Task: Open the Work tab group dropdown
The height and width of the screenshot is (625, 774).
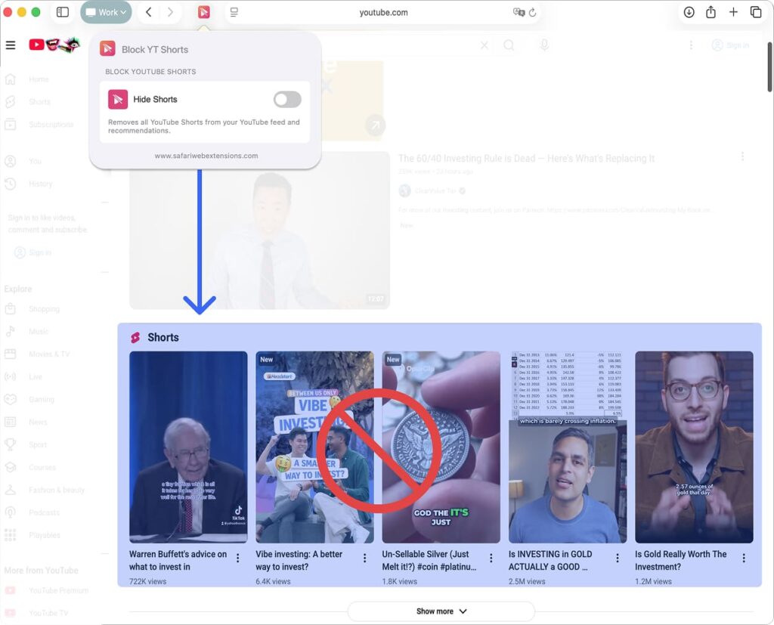Action: [106, 12]
